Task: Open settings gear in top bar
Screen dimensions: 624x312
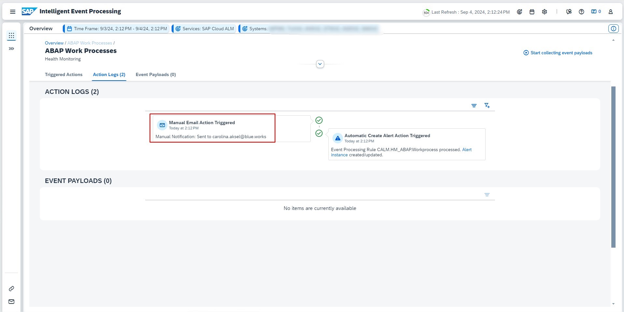Action: tap(545, 12)
